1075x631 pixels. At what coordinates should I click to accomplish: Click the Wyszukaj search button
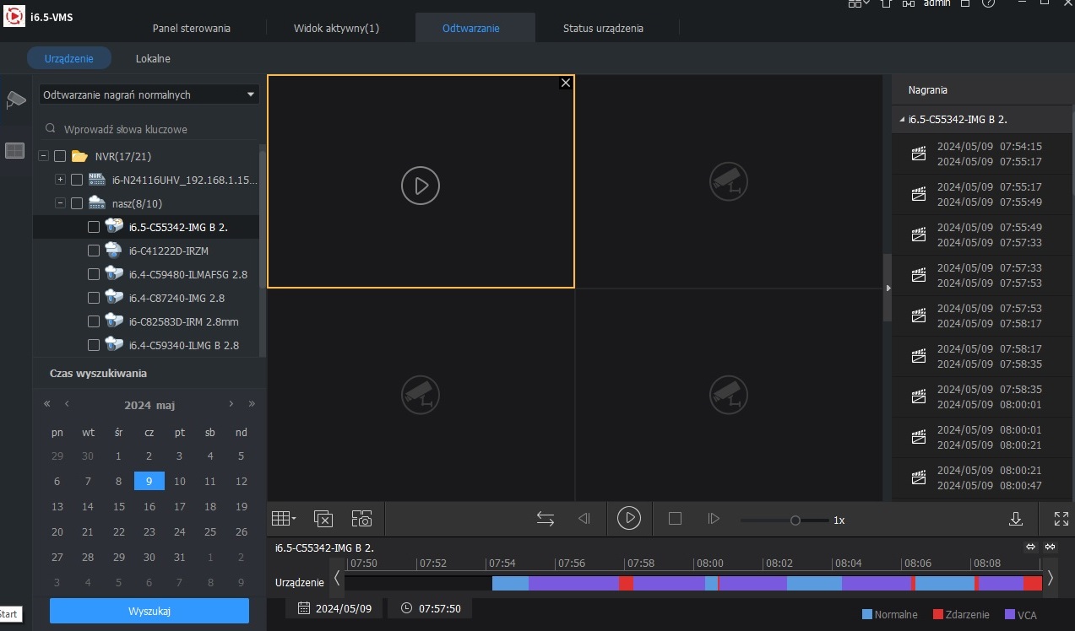click(149, 611)
